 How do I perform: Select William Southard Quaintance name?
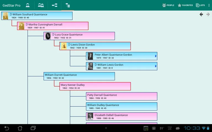coord(30,14)
